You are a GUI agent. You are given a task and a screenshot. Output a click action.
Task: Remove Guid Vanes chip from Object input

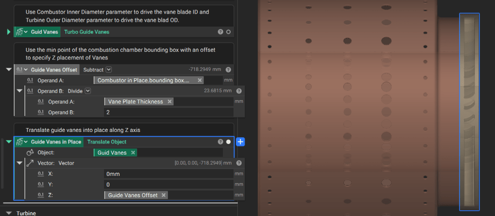click(x=132, y=153)
